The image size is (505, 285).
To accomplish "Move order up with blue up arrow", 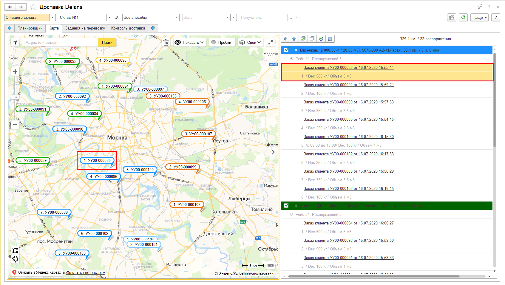I will coord(294,39).
